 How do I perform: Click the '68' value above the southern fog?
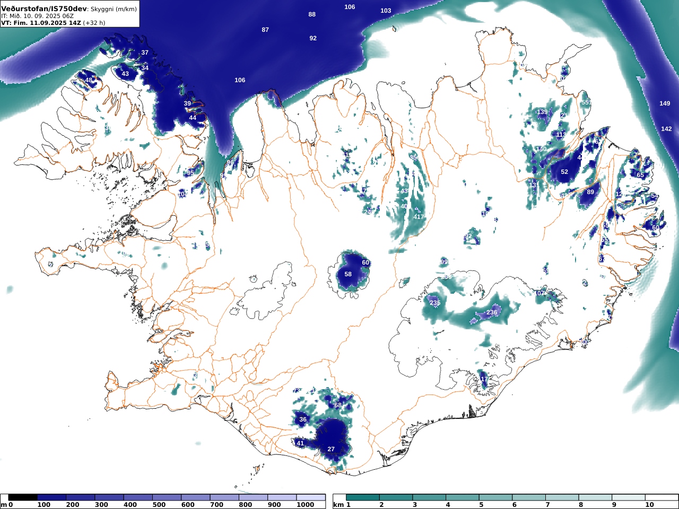338,405
